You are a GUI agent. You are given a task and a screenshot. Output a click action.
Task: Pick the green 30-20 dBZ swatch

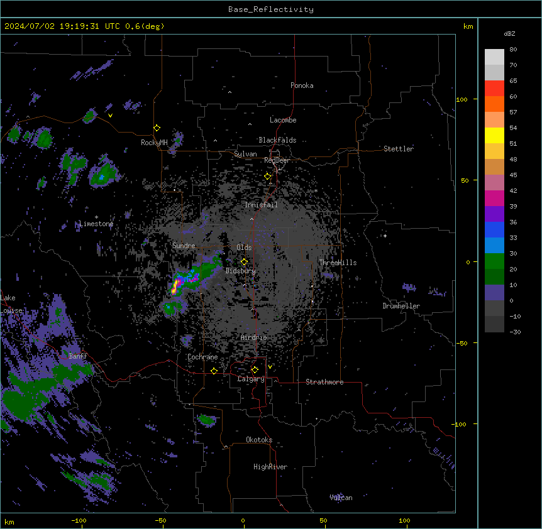click(494, 261)
